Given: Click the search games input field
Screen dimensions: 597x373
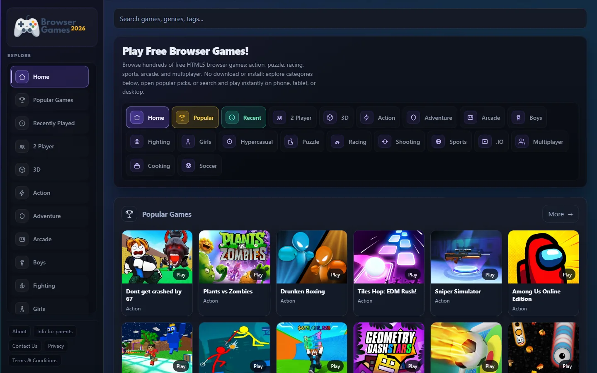Looking at the screenshot, I should (350, 19).
